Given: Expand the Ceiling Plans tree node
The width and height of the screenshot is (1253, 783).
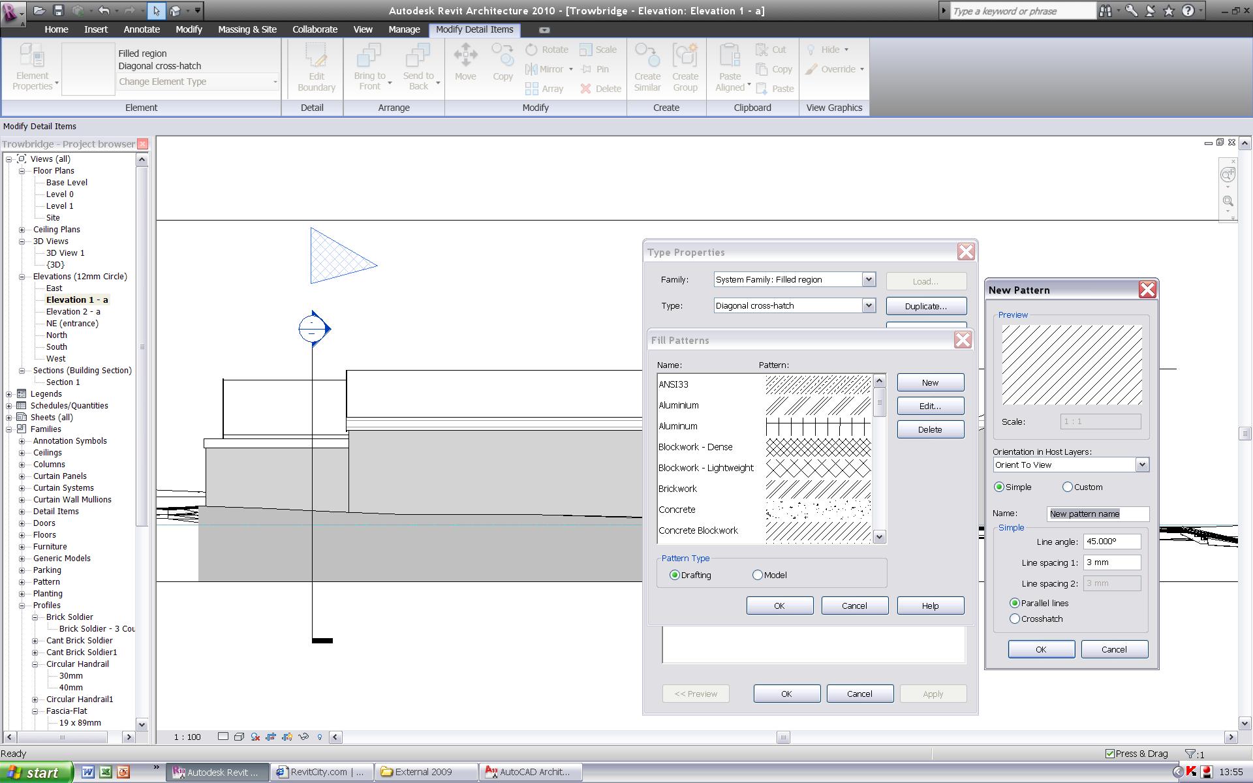Looking at the screenshot, I should tap(22, 230).
